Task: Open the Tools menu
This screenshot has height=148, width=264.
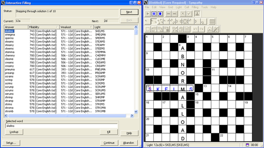Action: click(204, 7)
